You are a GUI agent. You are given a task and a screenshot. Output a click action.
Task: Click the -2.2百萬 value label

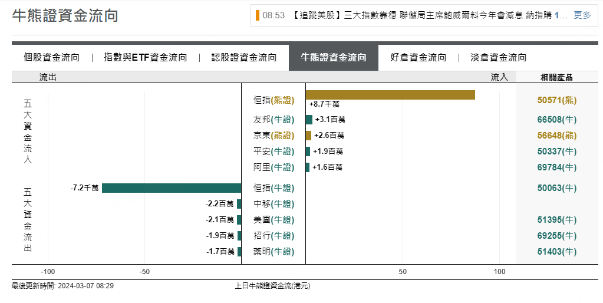(220, 204)
